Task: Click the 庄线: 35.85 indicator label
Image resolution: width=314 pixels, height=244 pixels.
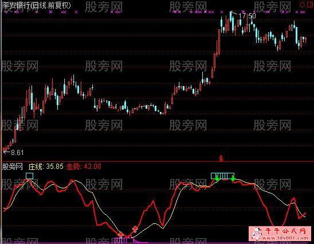Action: (46, 166)
